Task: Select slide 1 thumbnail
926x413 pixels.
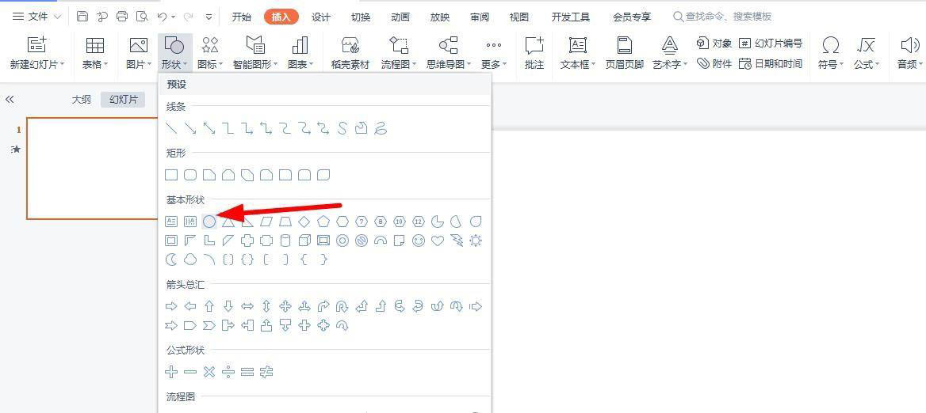Action: tap(91, 169)
